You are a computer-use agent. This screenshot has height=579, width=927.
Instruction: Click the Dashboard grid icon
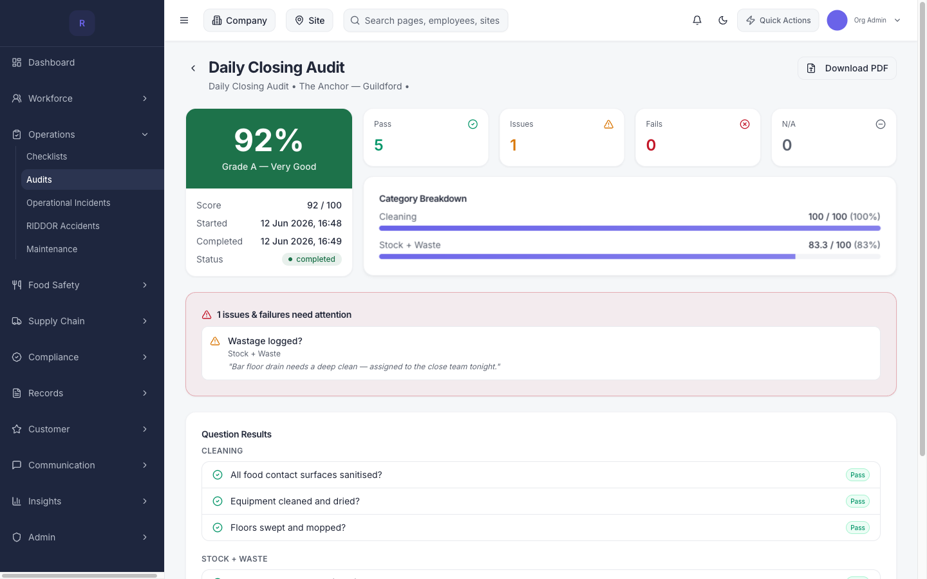(17, 62)
